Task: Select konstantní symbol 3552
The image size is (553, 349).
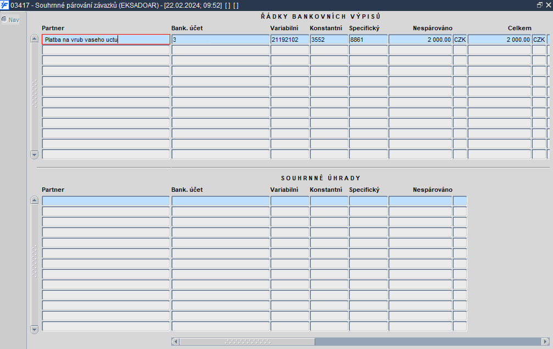Action: pos(329,40)
